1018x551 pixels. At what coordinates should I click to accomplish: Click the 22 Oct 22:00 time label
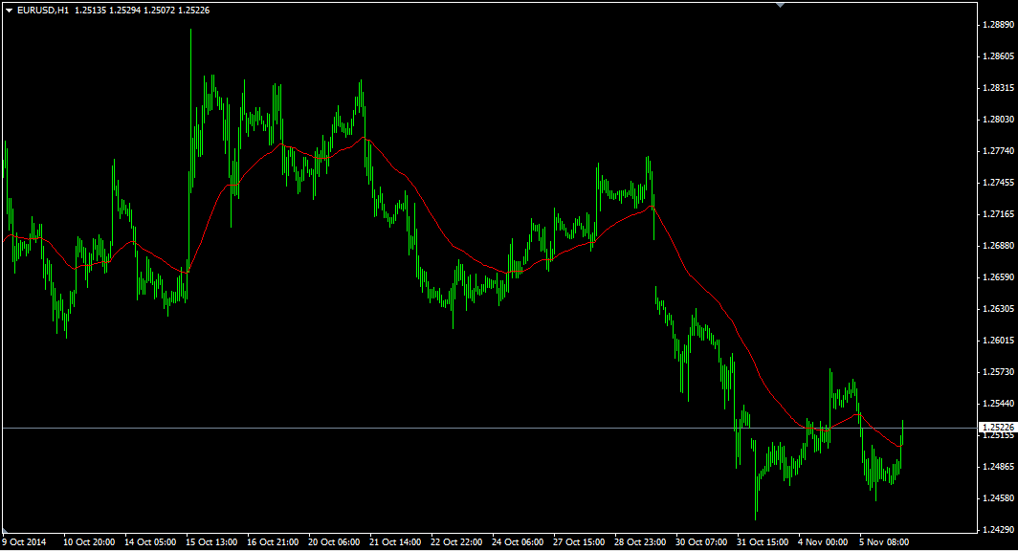tap(456, 542)
